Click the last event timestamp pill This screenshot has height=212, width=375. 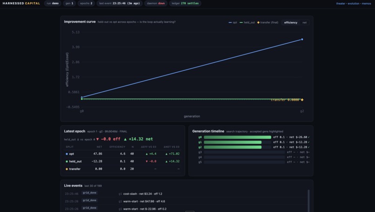click(120, 3)
